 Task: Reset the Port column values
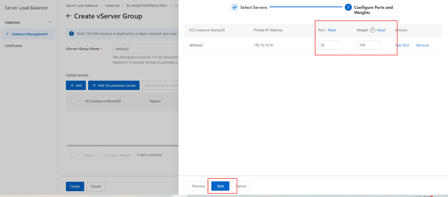click(x=332, y=30)
